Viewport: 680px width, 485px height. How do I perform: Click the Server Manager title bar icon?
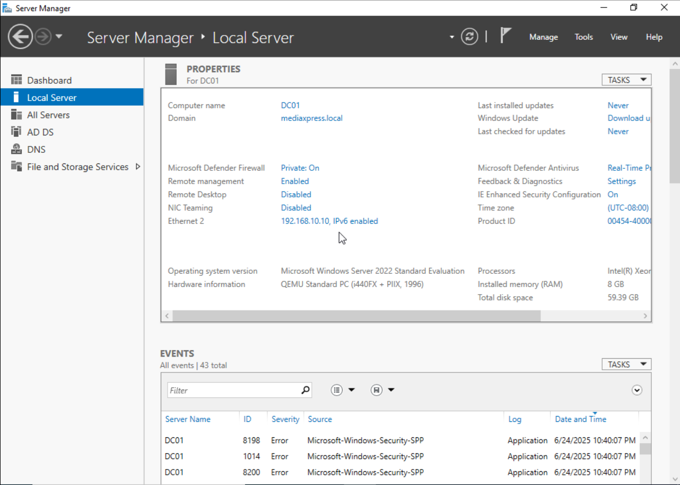click(x=7, y=8)
